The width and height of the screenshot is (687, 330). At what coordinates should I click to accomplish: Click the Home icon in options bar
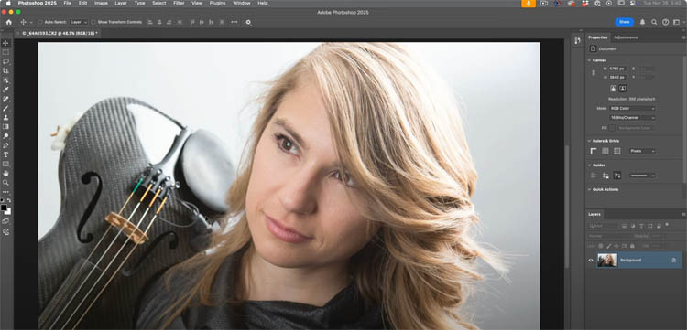point(9,22)
